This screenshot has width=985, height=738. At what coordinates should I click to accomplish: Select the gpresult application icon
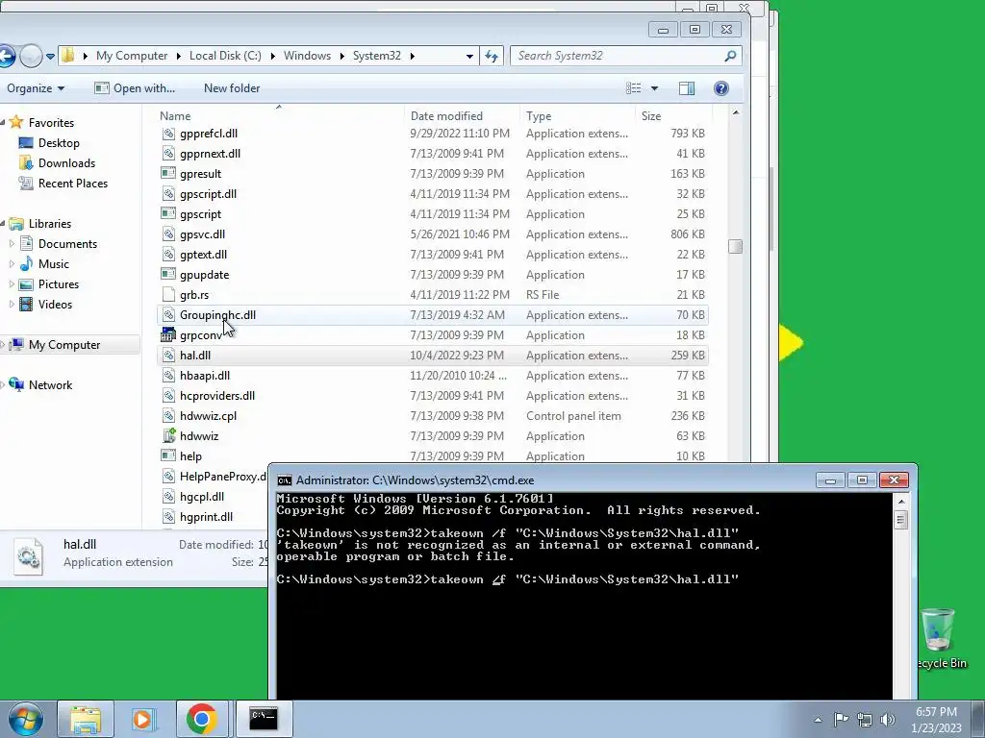(167, 174)
